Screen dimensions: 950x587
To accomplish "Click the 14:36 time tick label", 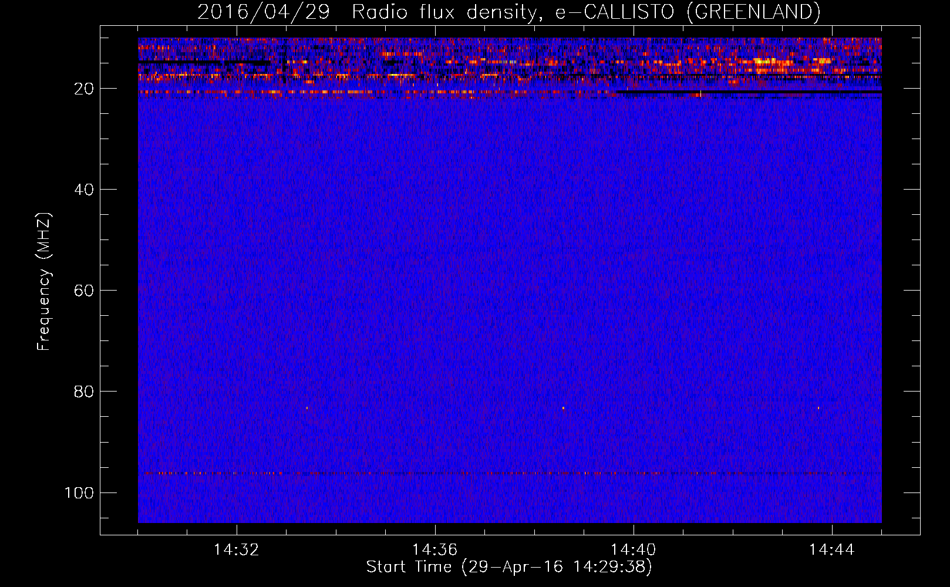I will click(x=435, y=549).
